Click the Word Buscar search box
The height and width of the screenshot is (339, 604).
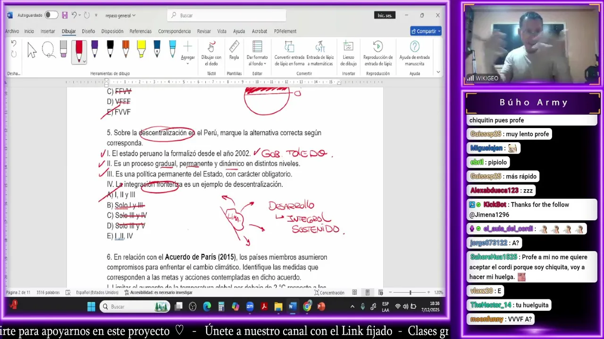(226, 16)
